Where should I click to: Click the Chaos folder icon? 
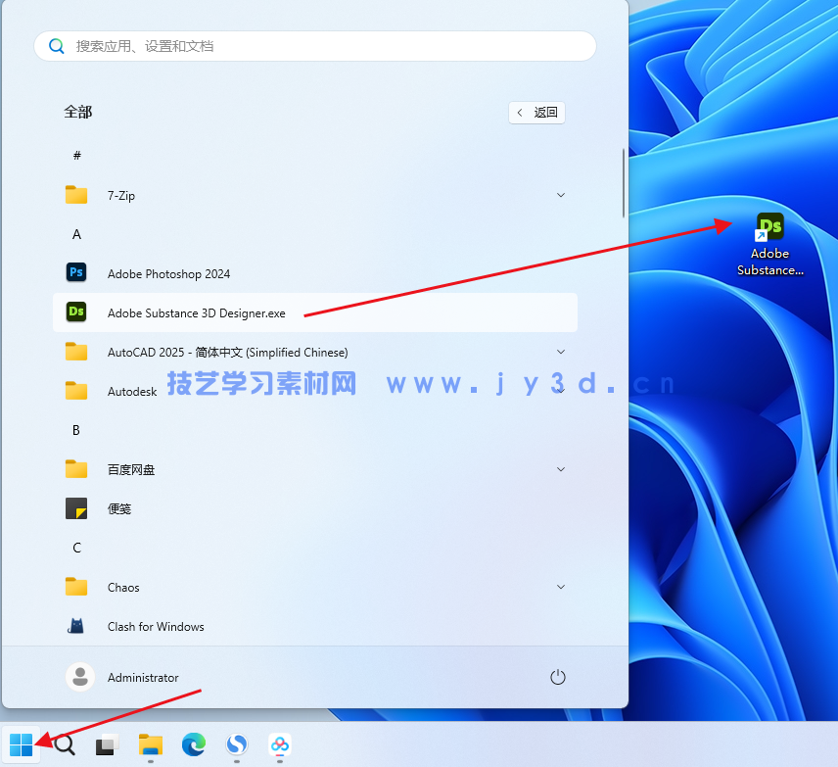[x=76, y=587]
